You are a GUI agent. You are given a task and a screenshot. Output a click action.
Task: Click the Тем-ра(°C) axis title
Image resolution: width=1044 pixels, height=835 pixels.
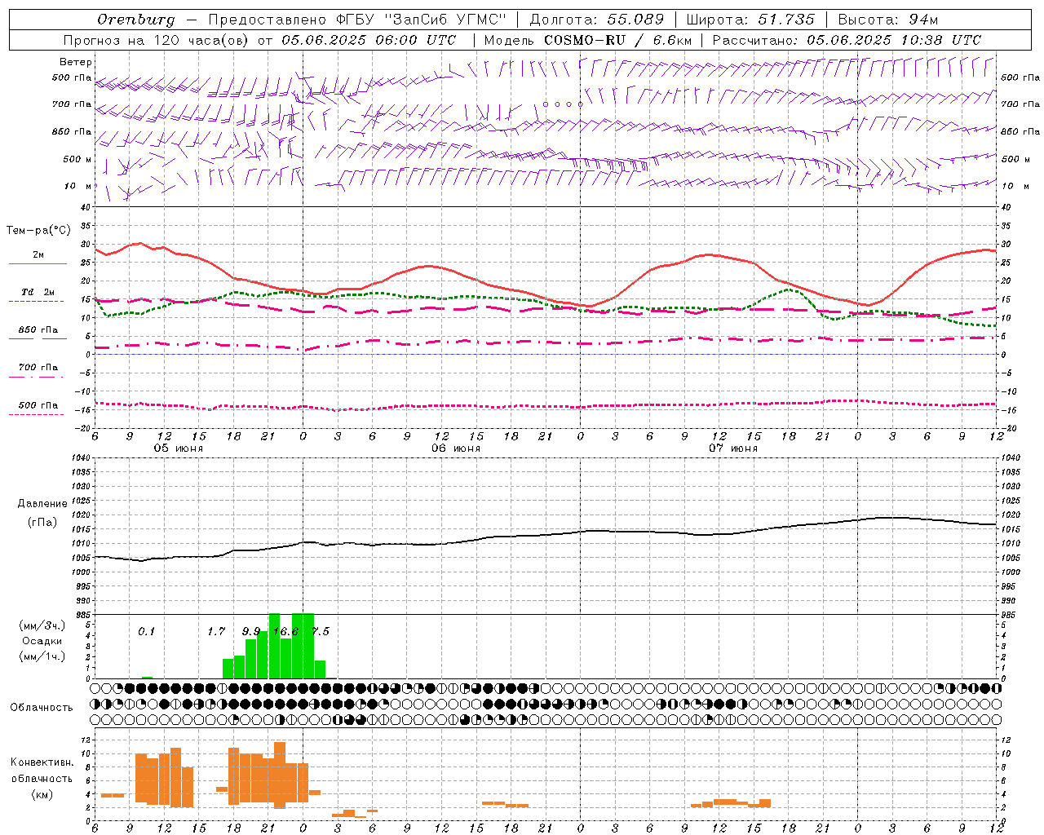point(38,231)
